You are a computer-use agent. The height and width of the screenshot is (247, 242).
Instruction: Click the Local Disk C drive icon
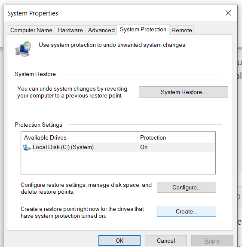click(x=27, y=147)
